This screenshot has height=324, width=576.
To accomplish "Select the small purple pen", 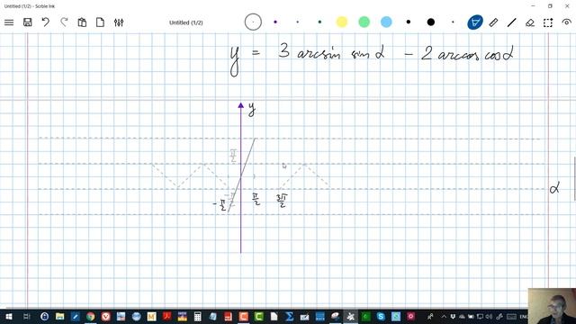I will pyautogui.click(x=275, y=22).
